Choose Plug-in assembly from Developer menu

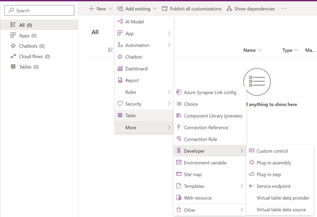280,163
